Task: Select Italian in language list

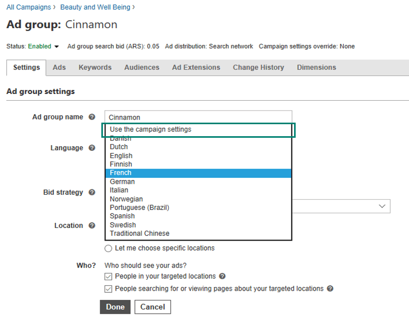Action: (198, 190)
